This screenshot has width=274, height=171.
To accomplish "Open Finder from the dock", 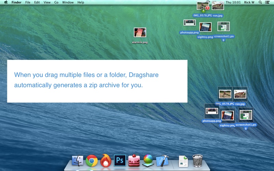I will coord(78,160).
